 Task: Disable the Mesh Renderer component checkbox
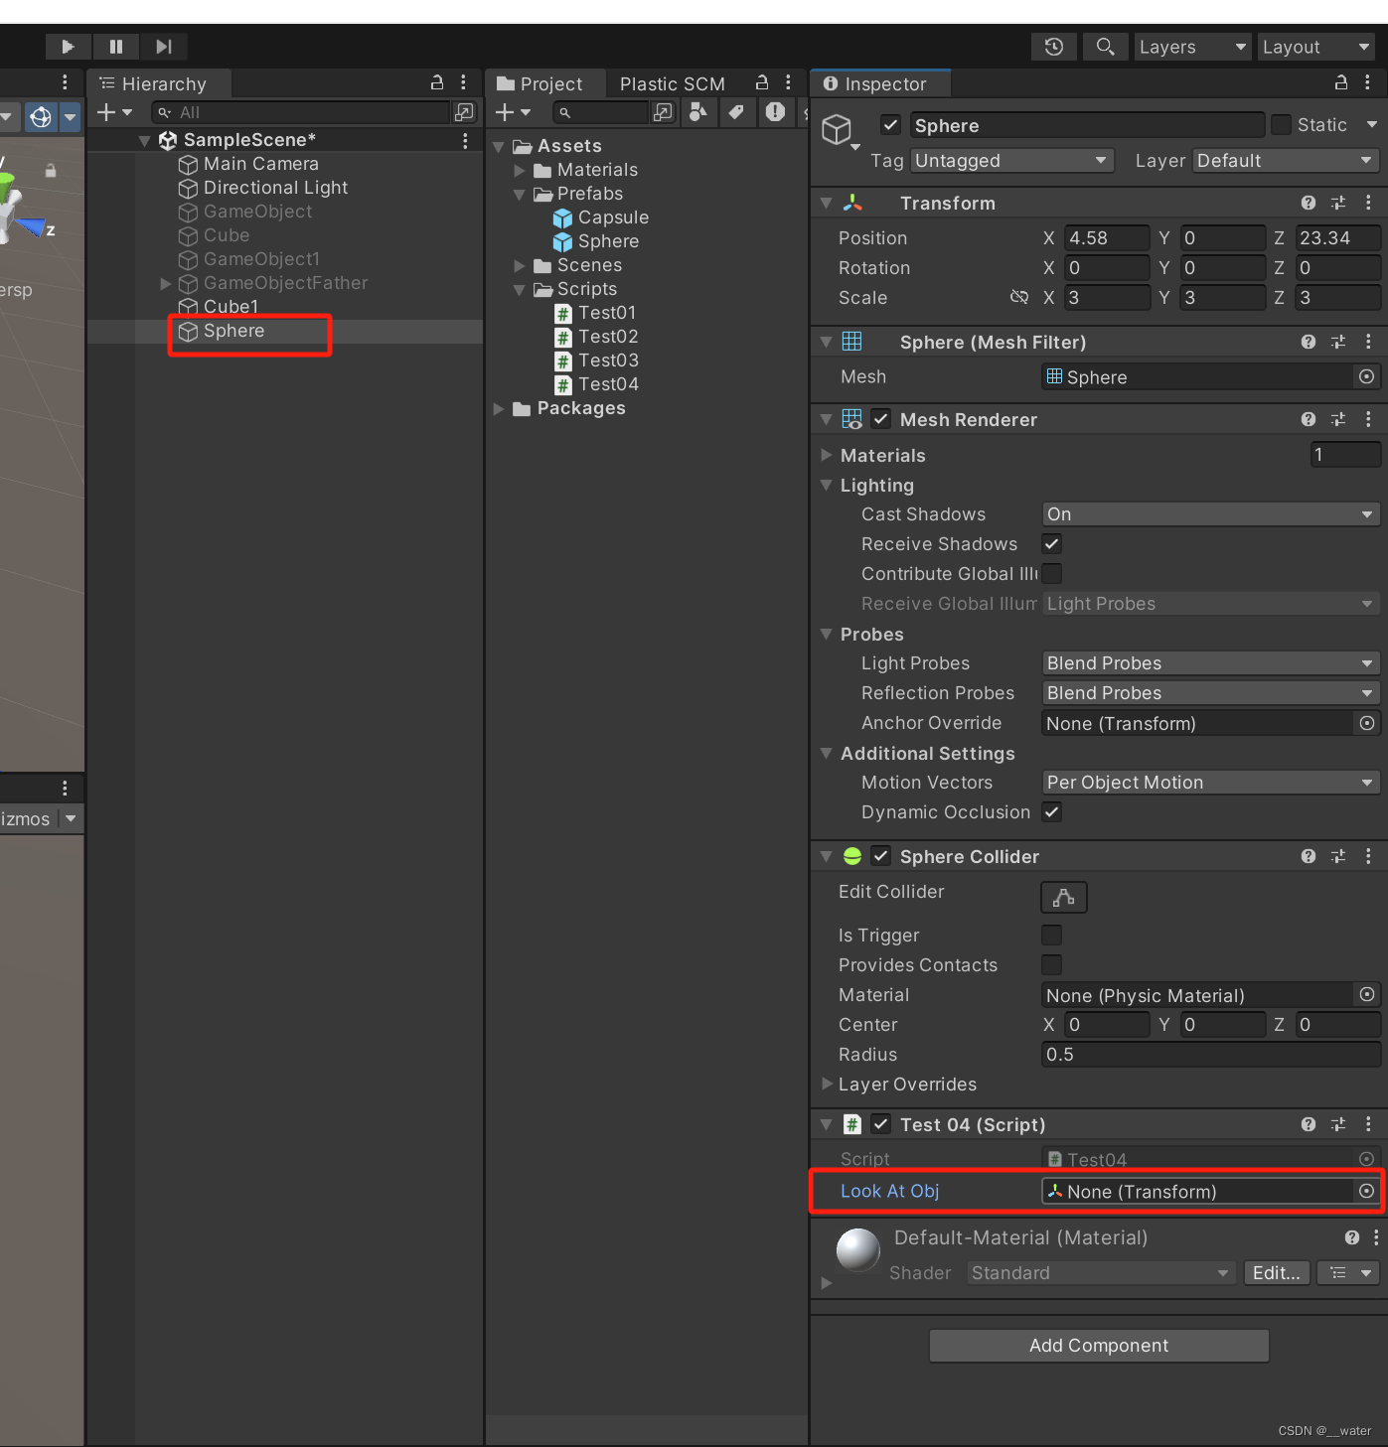(x=881, y=419)
